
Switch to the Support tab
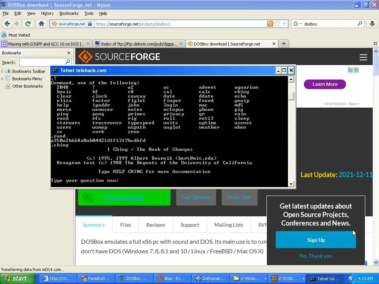click(x=190, y=225)
